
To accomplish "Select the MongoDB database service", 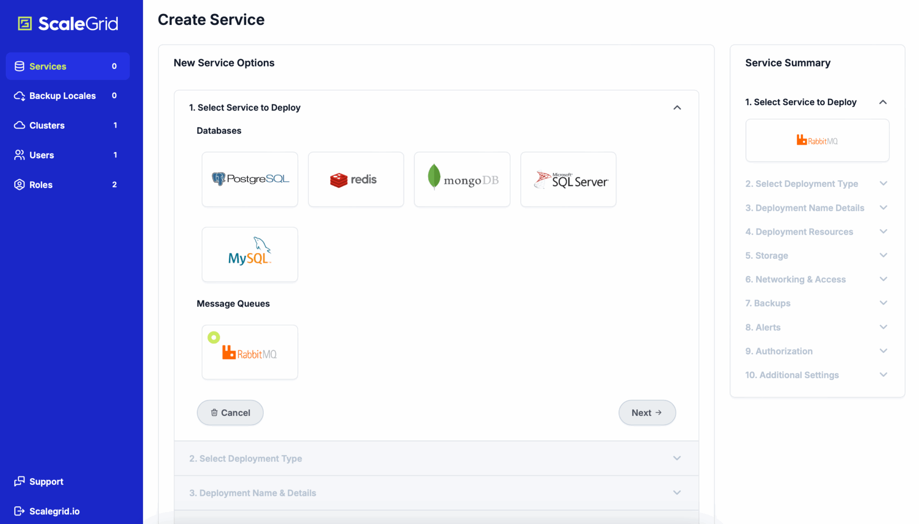I will [462, 179].
